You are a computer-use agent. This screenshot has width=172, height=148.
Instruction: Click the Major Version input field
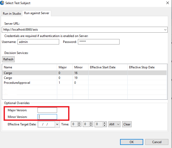(47, 110)
